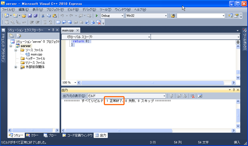Click the New Project toolbar icon
The height and width of the screenshot is (146, 248).
click(x=7, y=16)
